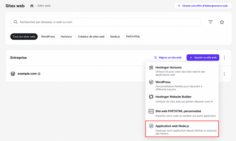Choose WordPress from the add-site menu
The image size is (236, 141).
(x=182, y=85)
